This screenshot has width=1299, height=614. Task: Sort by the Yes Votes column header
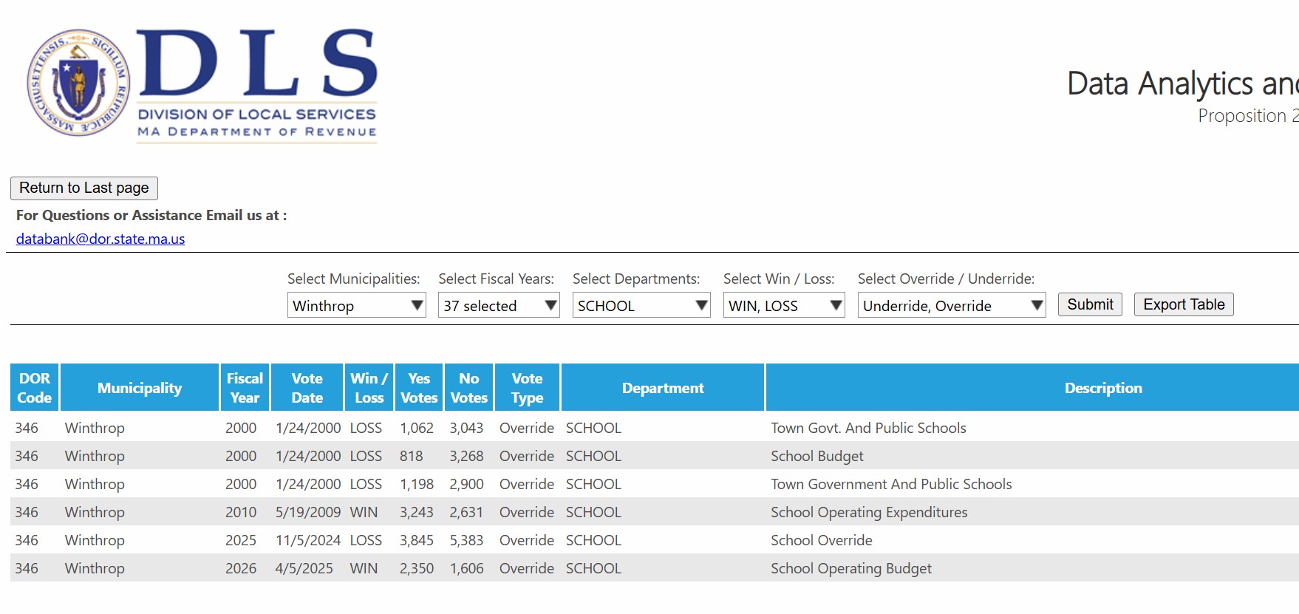[419, 388]
